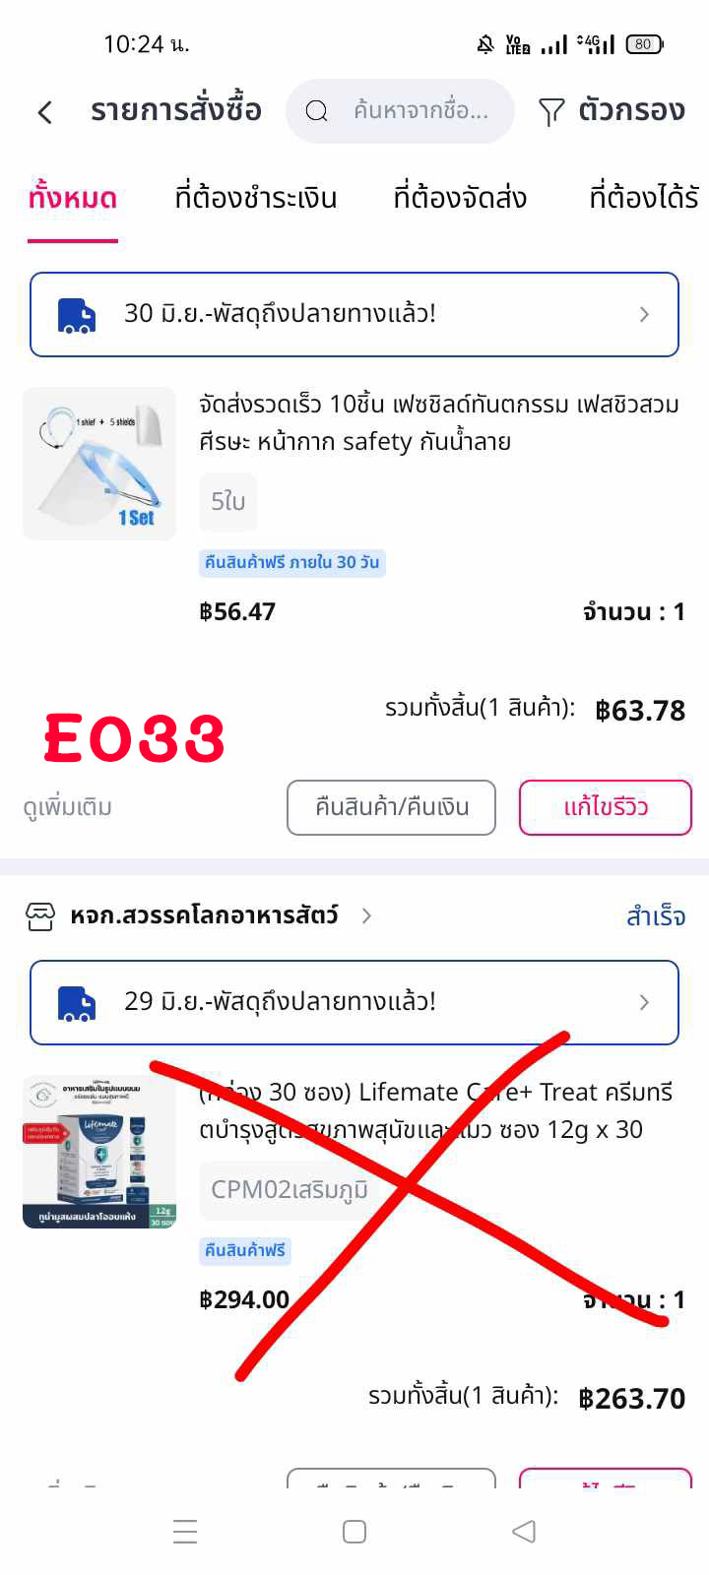Screen dimensions: 709x1575
Task: Tap the truck icon beside 29 มิ.ย. status
Action: 77,1003
